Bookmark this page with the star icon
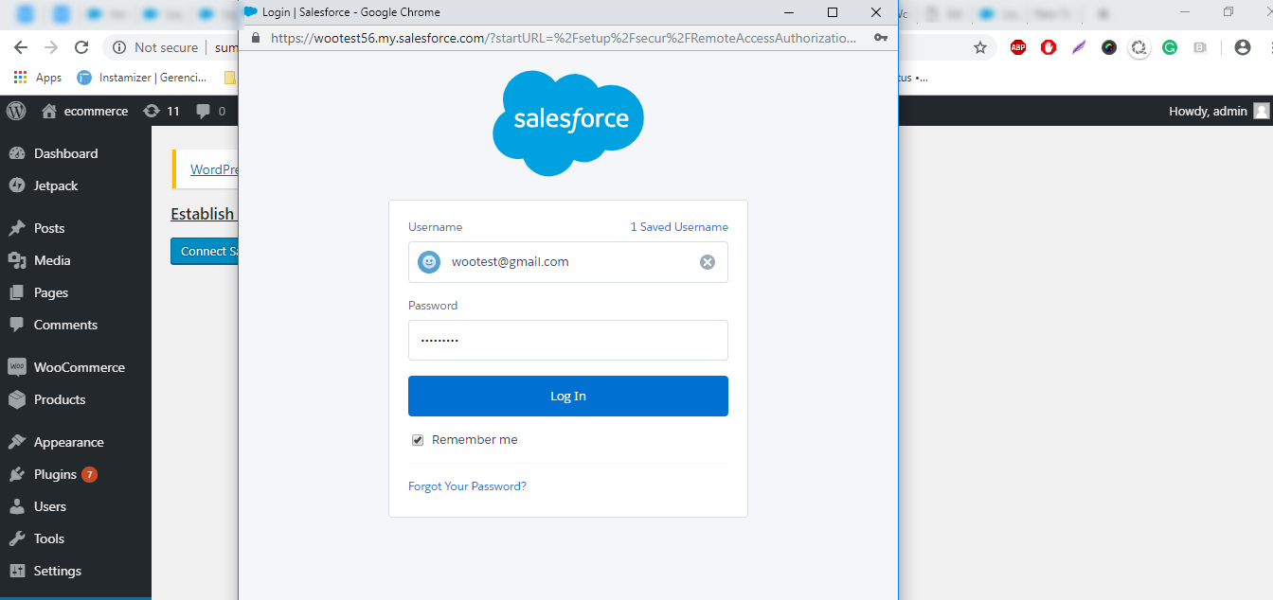The image size is (1273, 600). (980, 47)
